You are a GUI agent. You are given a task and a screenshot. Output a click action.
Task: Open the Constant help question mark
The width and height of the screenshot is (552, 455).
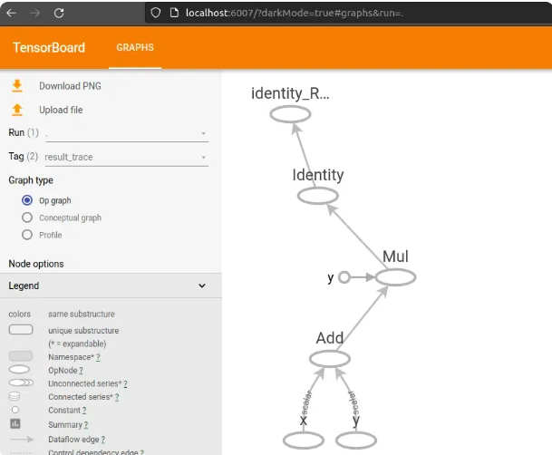pos(84,411)
